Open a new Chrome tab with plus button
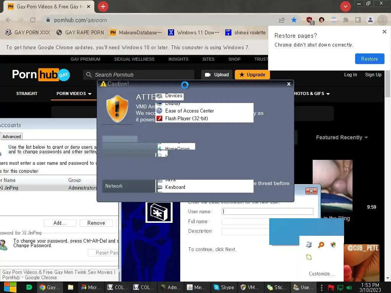391x293 pixels. click(x=103, y=6)
